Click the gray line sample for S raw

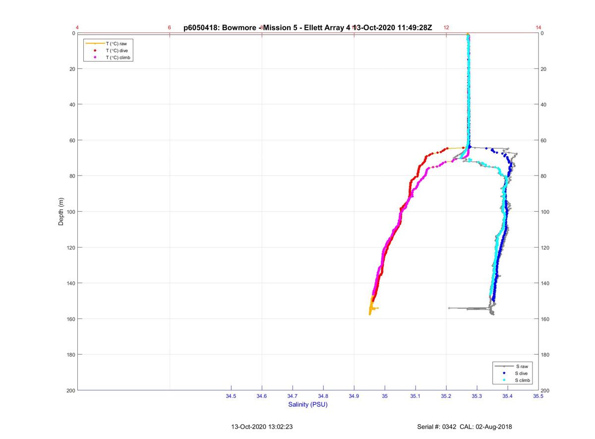(504, 366)
